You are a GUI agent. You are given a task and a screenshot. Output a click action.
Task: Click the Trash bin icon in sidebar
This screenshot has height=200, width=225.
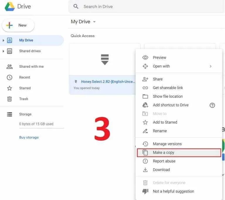tap(9, 99)
